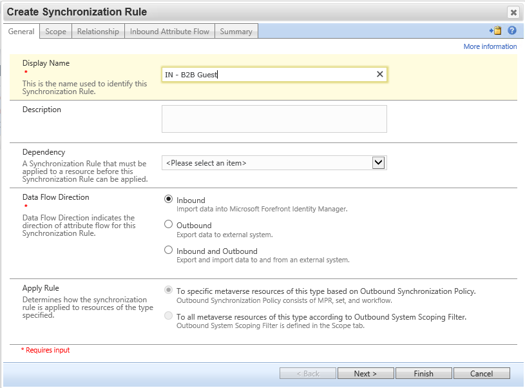Click the Next button

366,373
